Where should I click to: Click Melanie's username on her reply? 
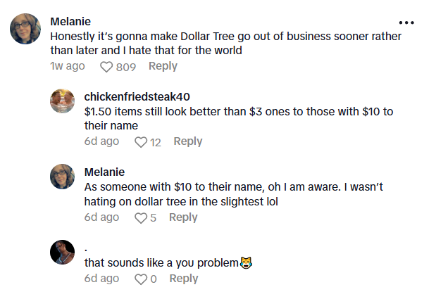coord(104,172)
